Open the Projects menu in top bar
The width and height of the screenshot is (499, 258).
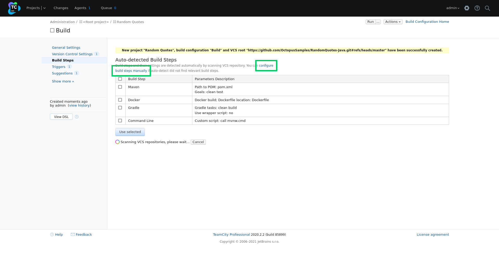point(33,8)
